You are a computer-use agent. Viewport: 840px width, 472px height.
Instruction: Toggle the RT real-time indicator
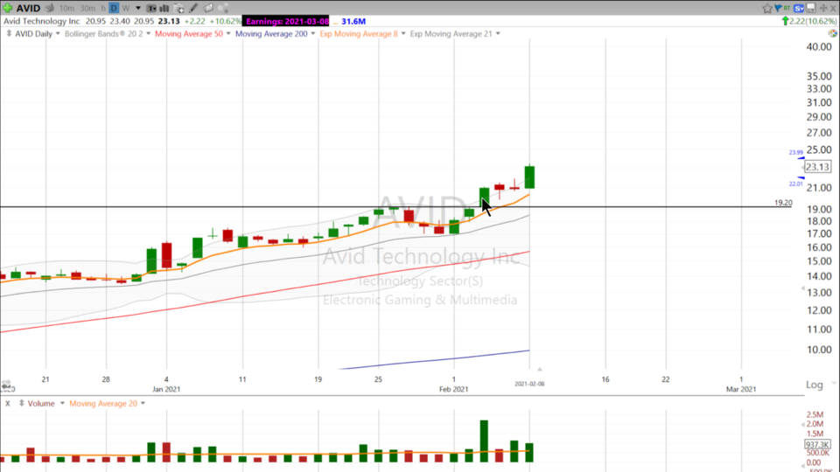[787, 8]
